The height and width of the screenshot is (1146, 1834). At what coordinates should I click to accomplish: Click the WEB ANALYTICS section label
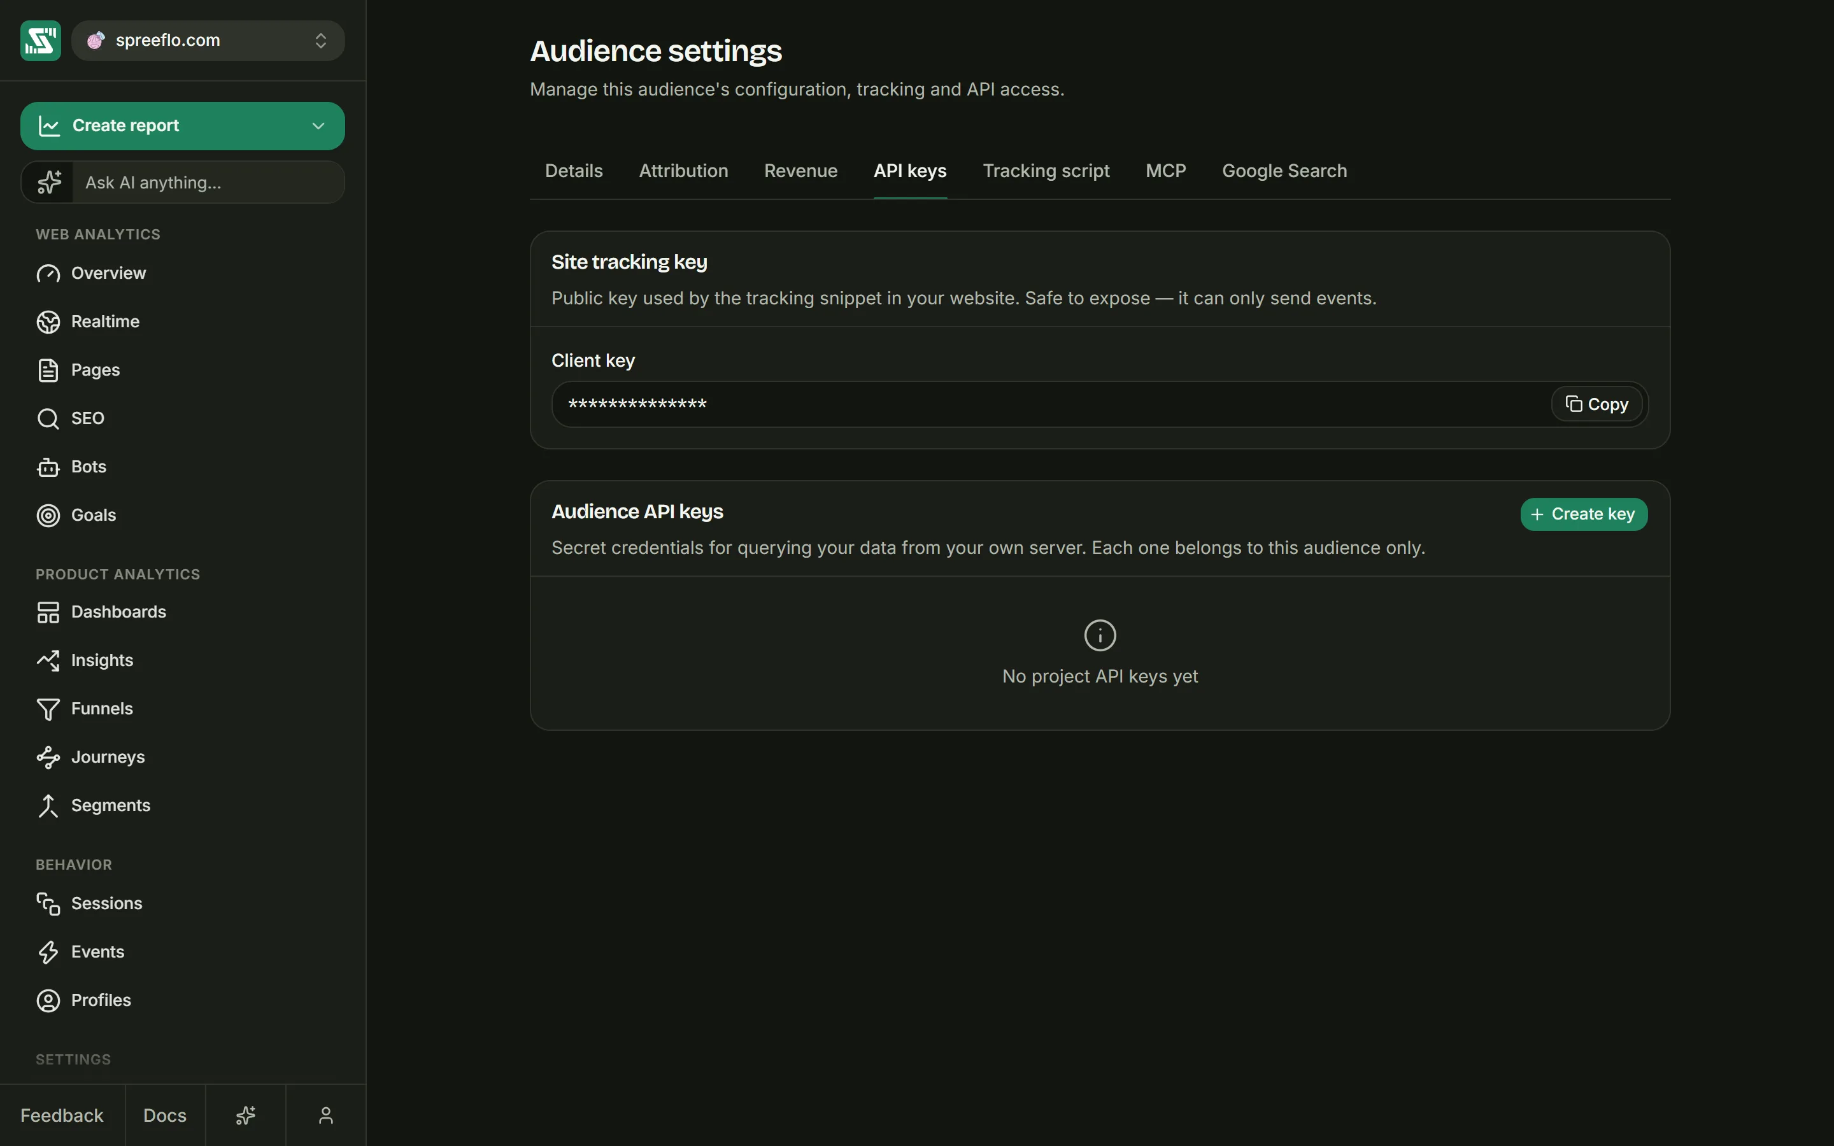click(98, 234)
